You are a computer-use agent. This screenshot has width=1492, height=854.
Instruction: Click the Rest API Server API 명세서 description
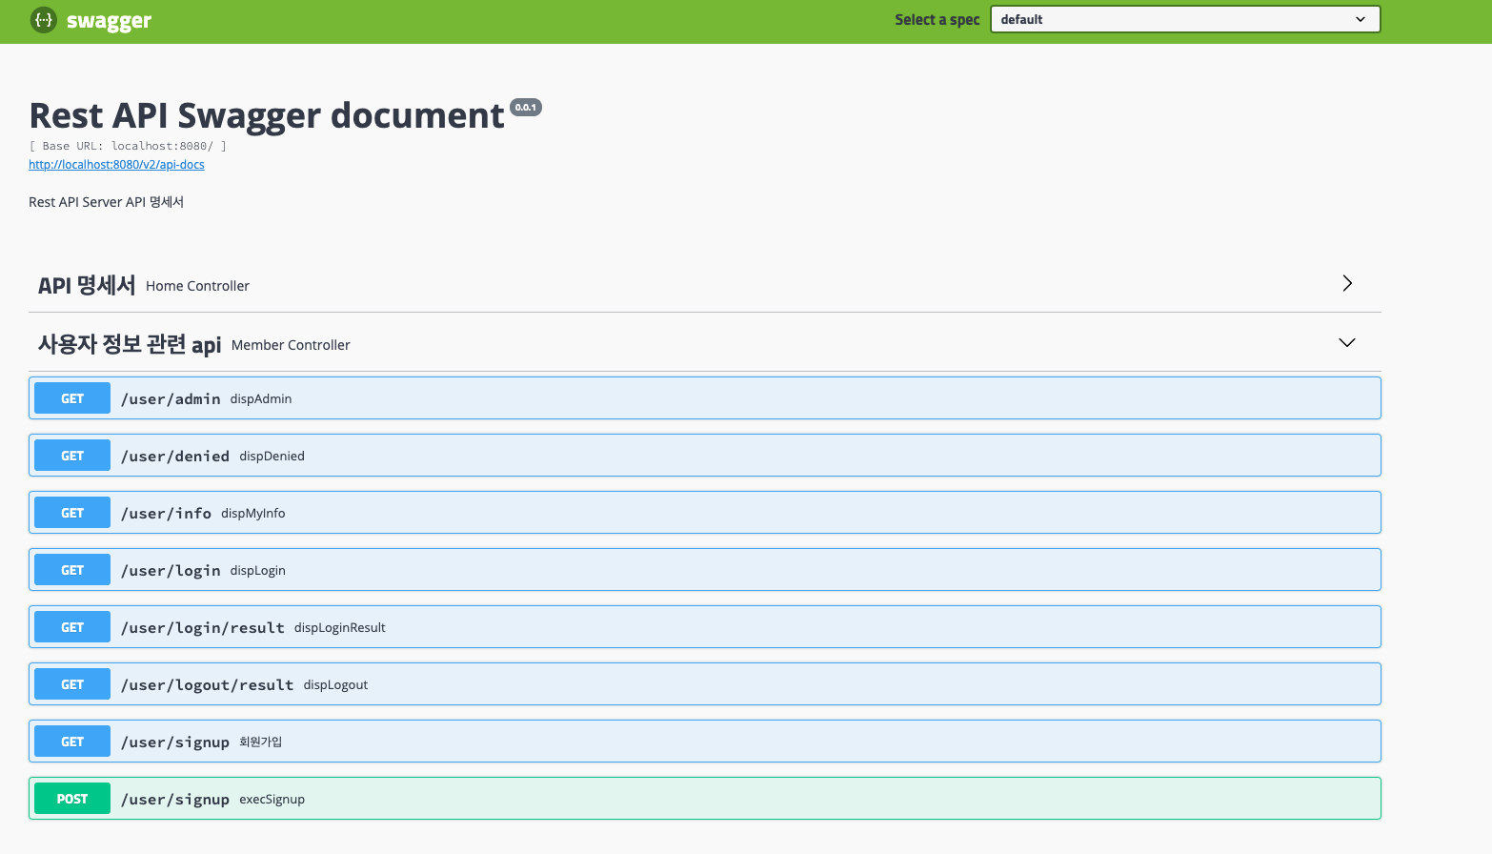[x=106, y=202]
